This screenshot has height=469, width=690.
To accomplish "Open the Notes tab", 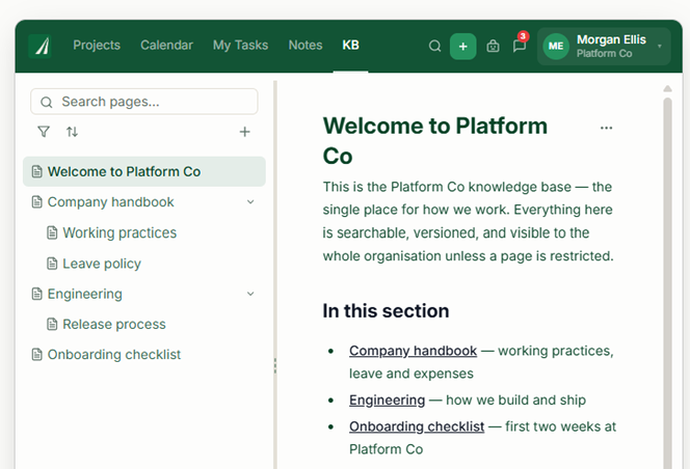I will click(x=306, y=45).
